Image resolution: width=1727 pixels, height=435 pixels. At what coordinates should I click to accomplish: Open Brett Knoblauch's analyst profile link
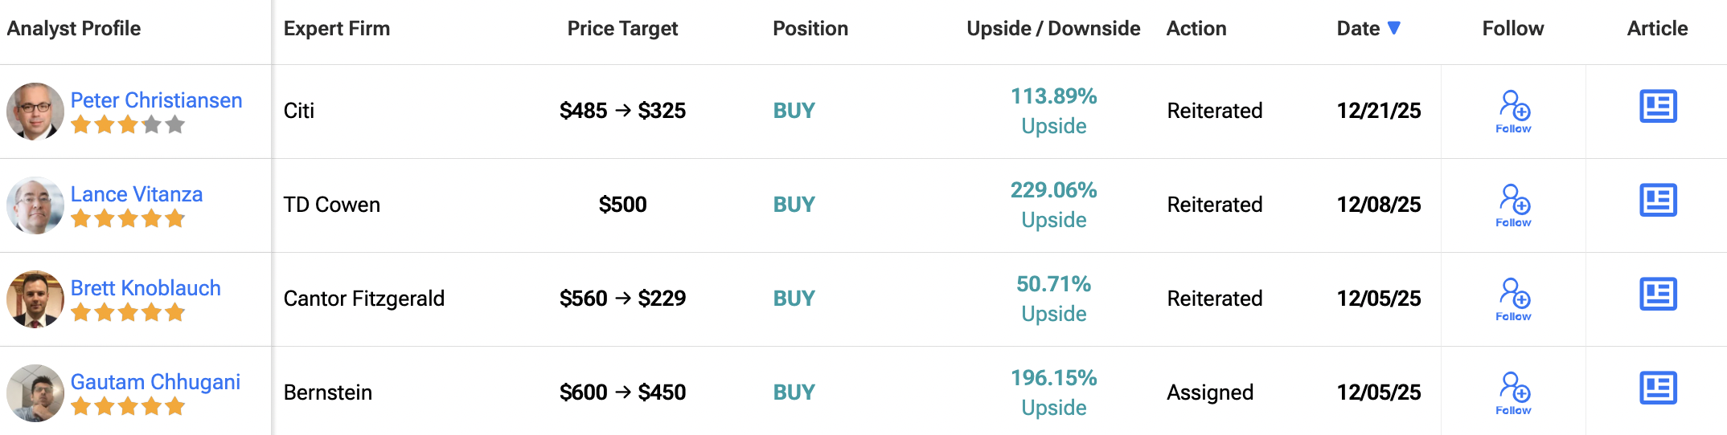click(x=146, y=288)
